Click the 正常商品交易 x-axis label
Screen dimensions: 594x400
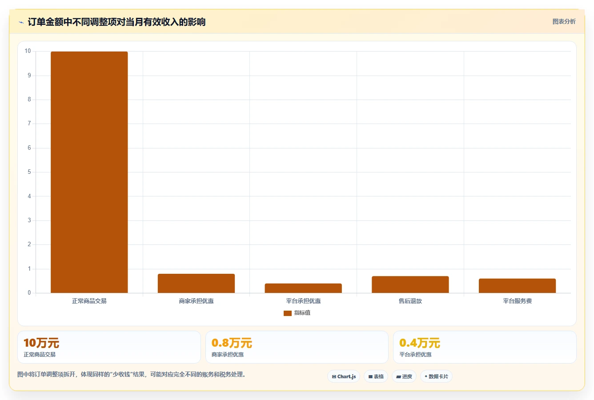click(x=89, y=301)
